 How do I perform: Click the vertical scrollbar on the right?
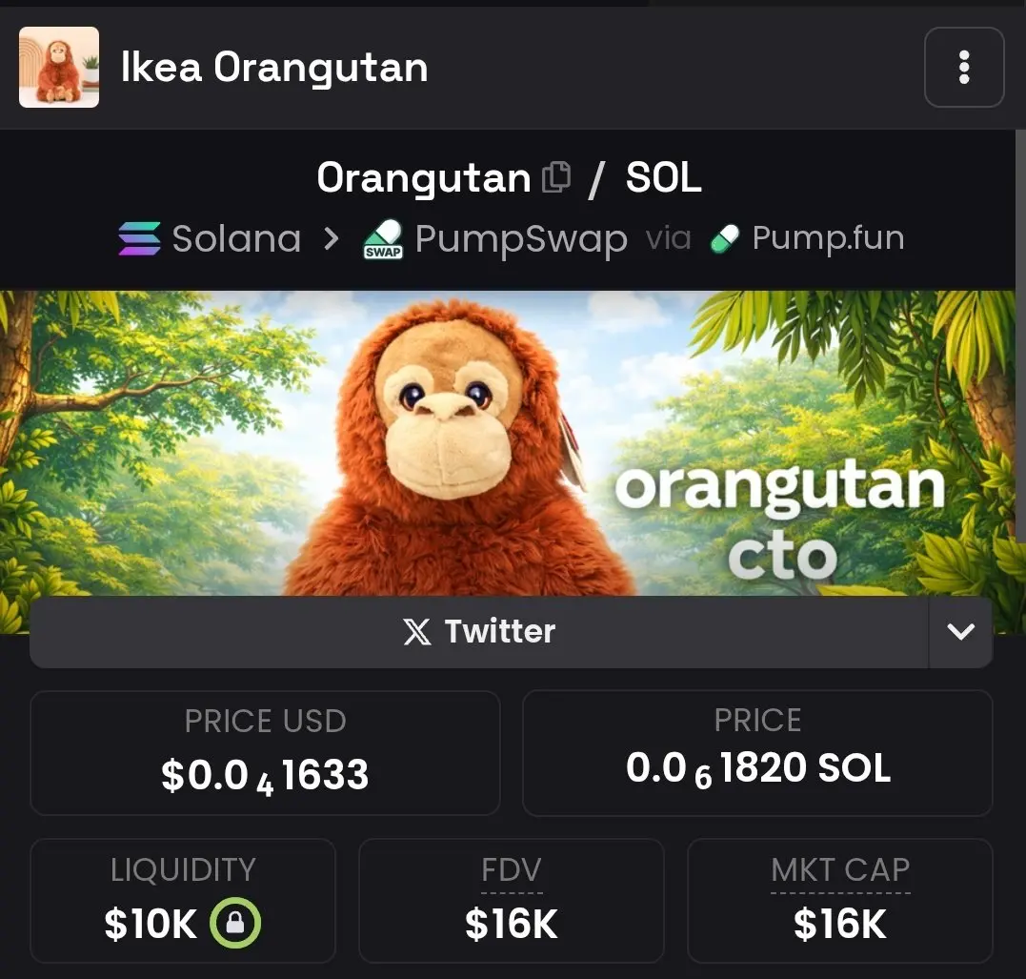pos(1021,334)
